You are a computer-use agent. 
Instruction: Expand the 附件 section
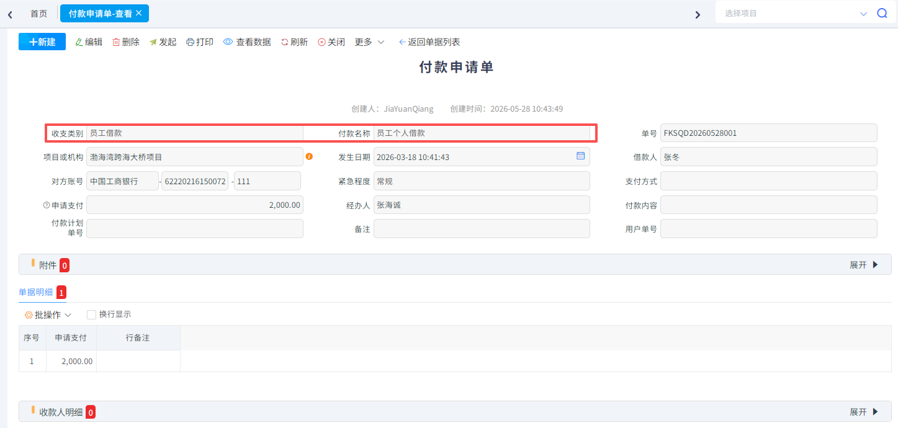[864, 265]
